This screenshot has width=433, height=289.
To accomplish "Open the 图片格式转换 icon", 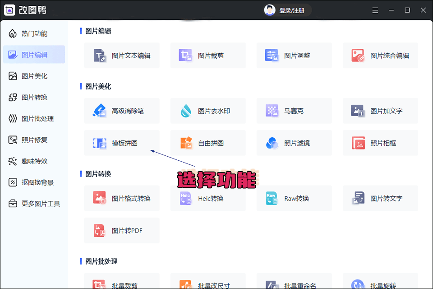I will point(99,198).
